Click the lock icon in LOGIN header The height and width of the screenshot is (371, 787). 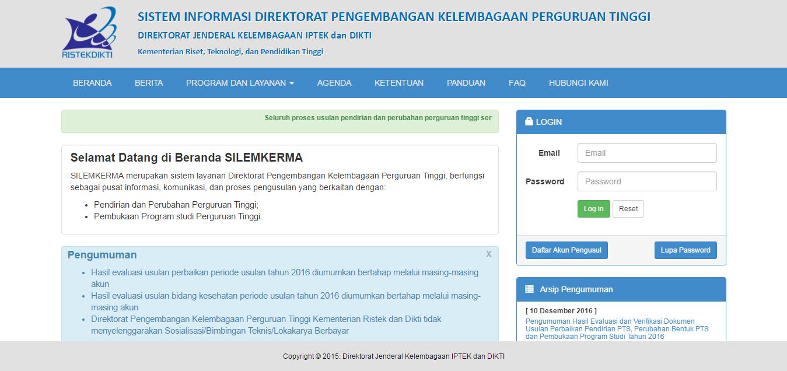pos(529,122)
